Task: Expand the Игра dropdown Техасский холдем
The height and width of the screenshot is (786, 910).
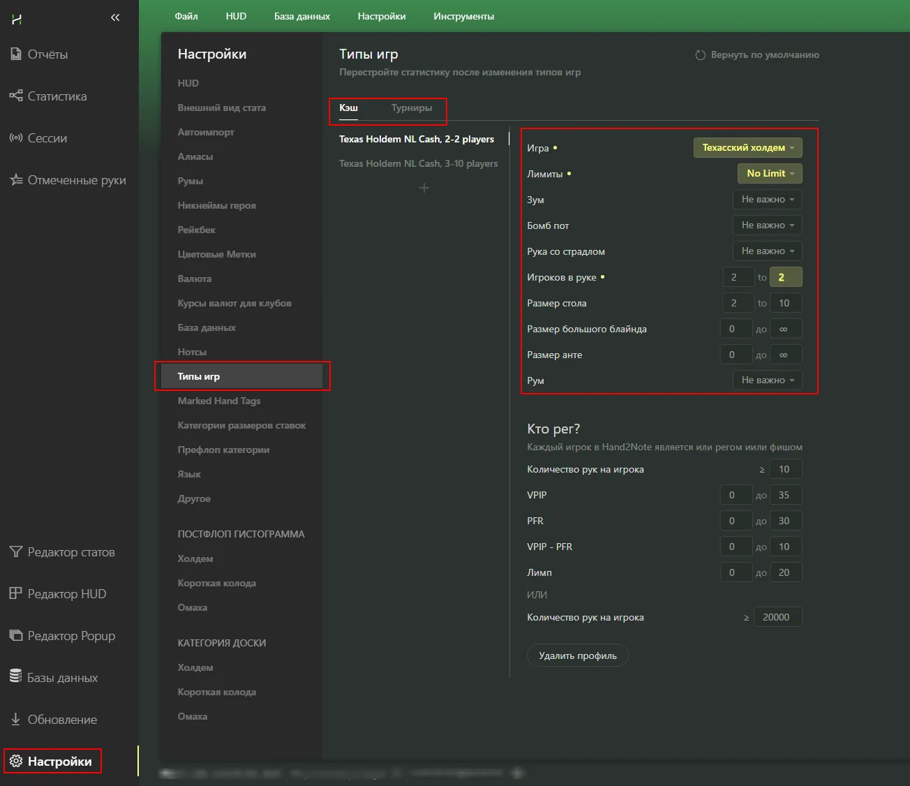Action: [x=747, y=148]
